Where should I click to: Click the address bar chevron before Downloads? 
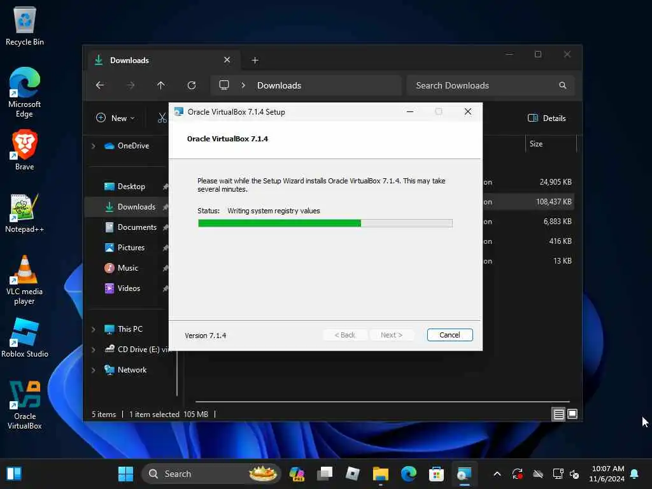click(x=243, y=85)
